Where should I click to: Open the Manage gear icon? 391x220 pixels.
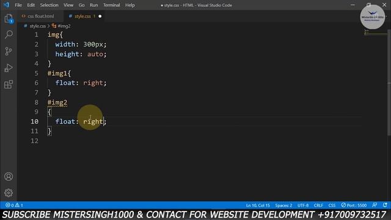click(x=9, y=193)
